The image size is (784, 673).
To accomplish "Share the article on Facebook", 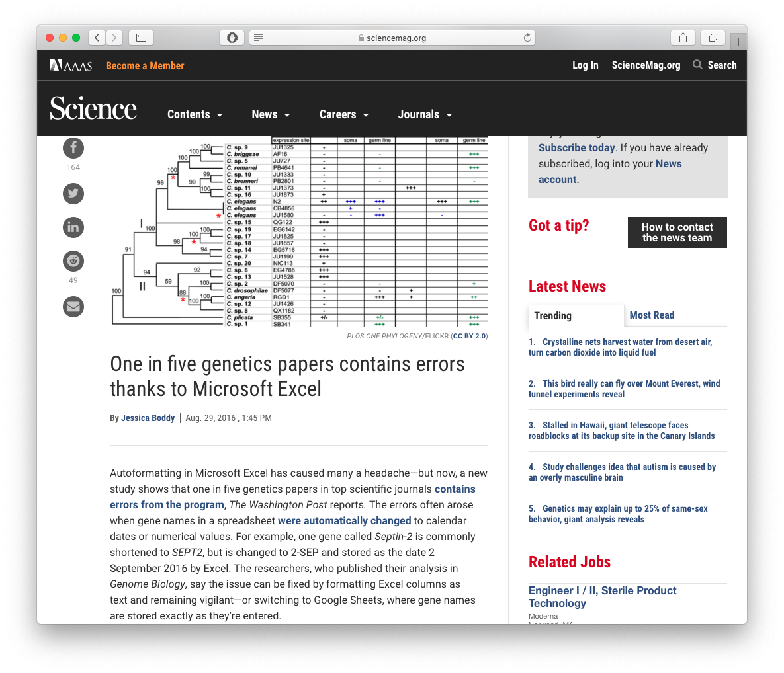I will pos(73,148).
